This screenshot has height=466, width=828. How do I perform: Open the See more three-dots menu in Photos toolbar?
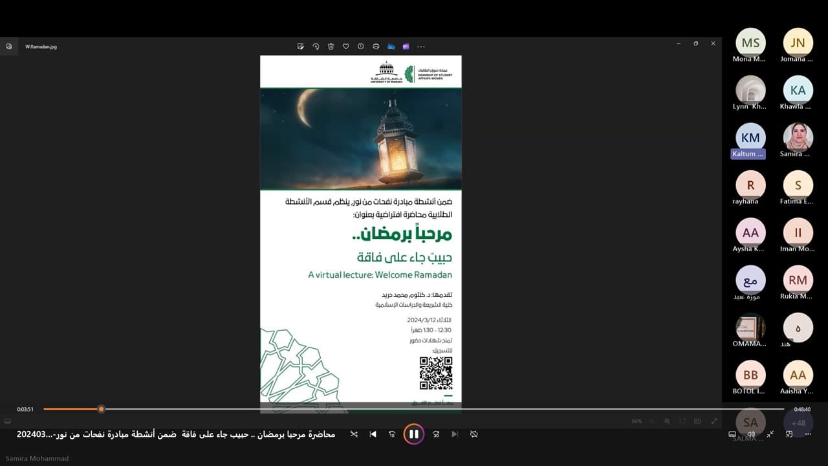click(421, 47)
